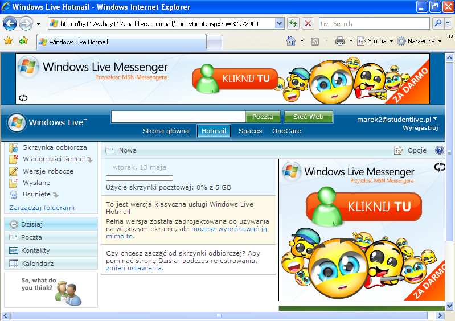455x321 pixels.
Task: Click the RSS feeds toolbar icon
Action: pyautogui.click(x=314, y=42)
